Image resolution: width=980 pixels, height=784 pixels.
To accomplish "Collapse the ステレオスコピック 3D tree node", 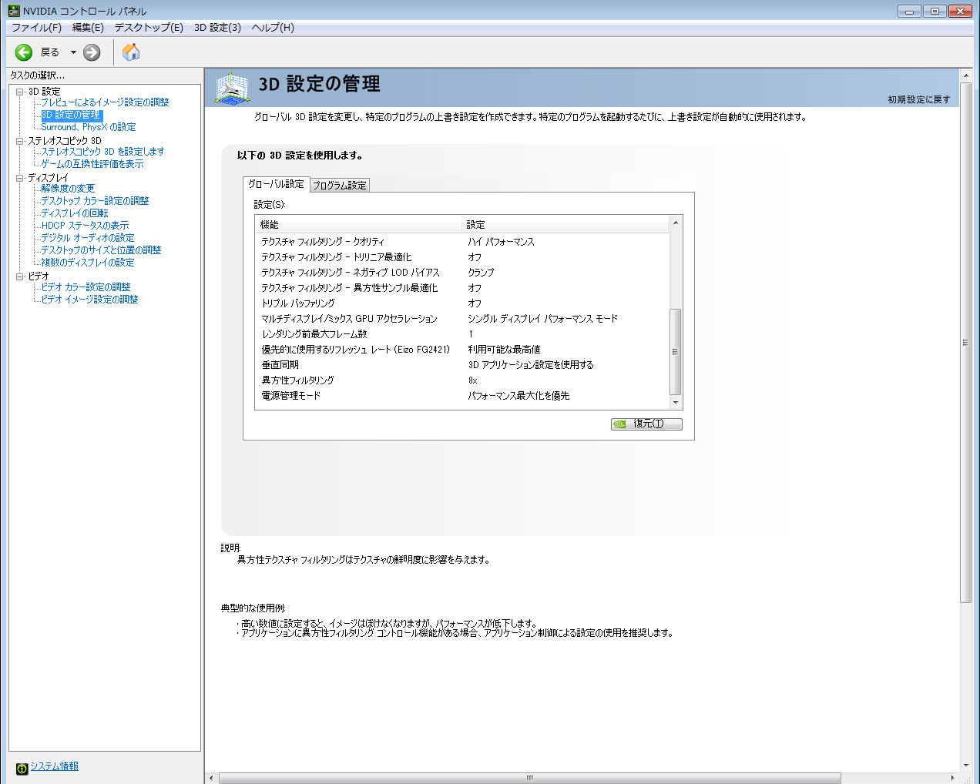I will point(20,141).
